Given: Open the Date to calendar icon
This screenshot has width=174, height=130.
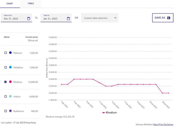Looking at the screenshot, I should (68, 19).
